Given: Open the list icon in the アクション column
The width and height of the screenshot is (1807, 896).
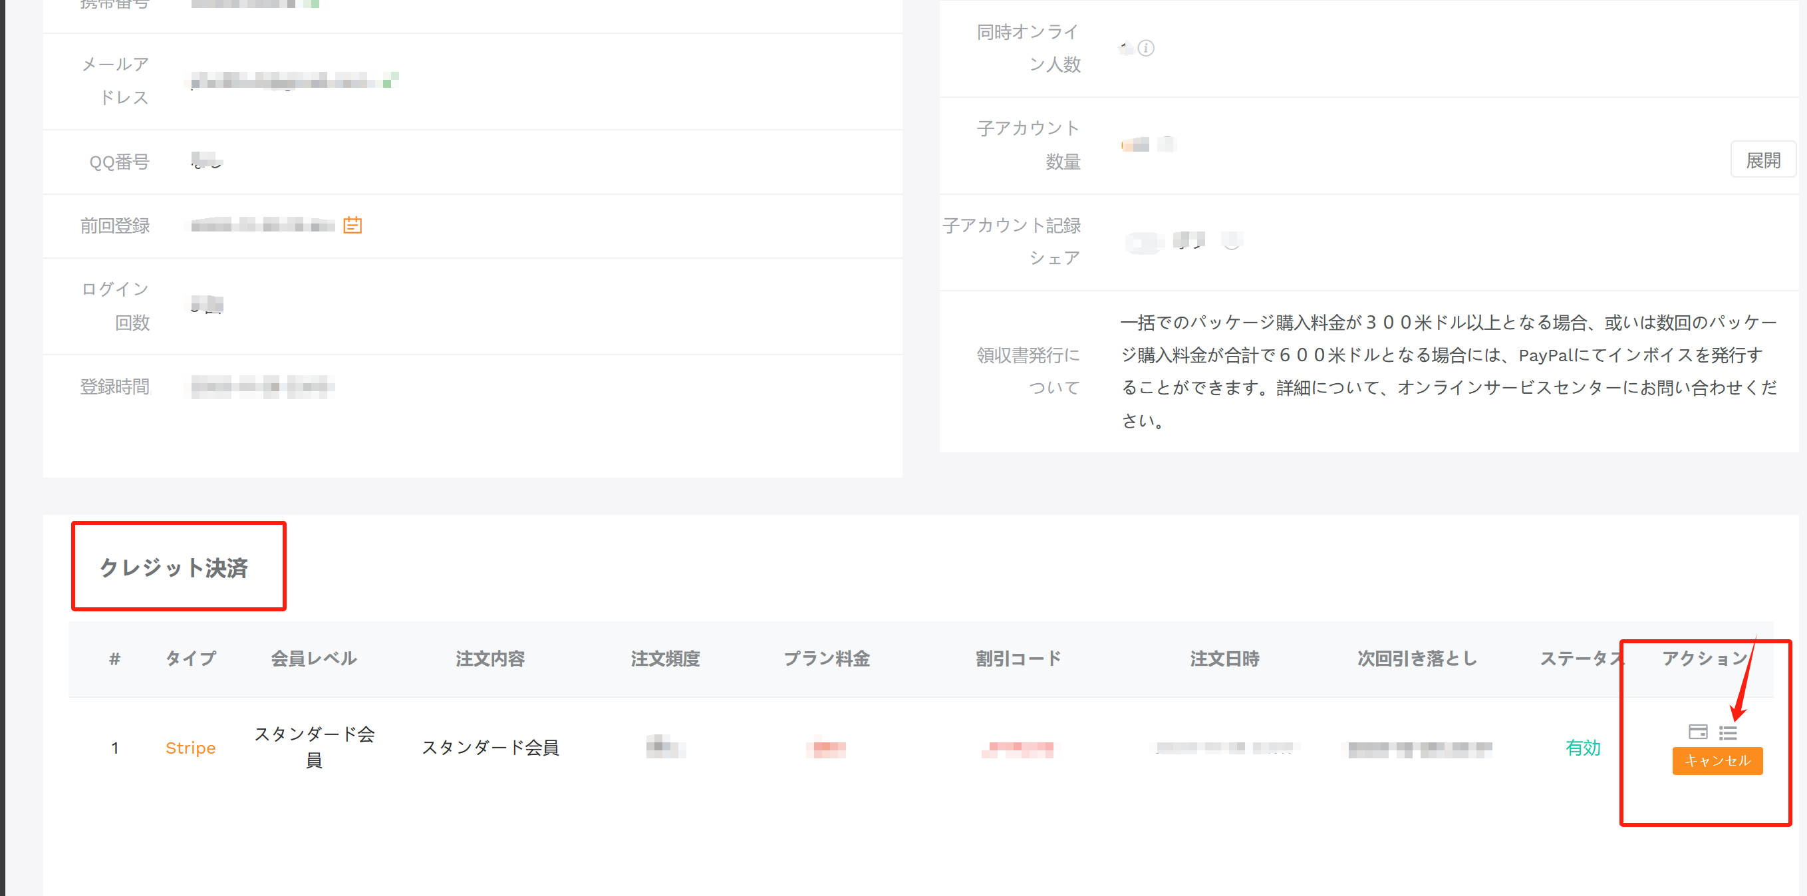Looking at the screenshot, I should [1728, 732].
